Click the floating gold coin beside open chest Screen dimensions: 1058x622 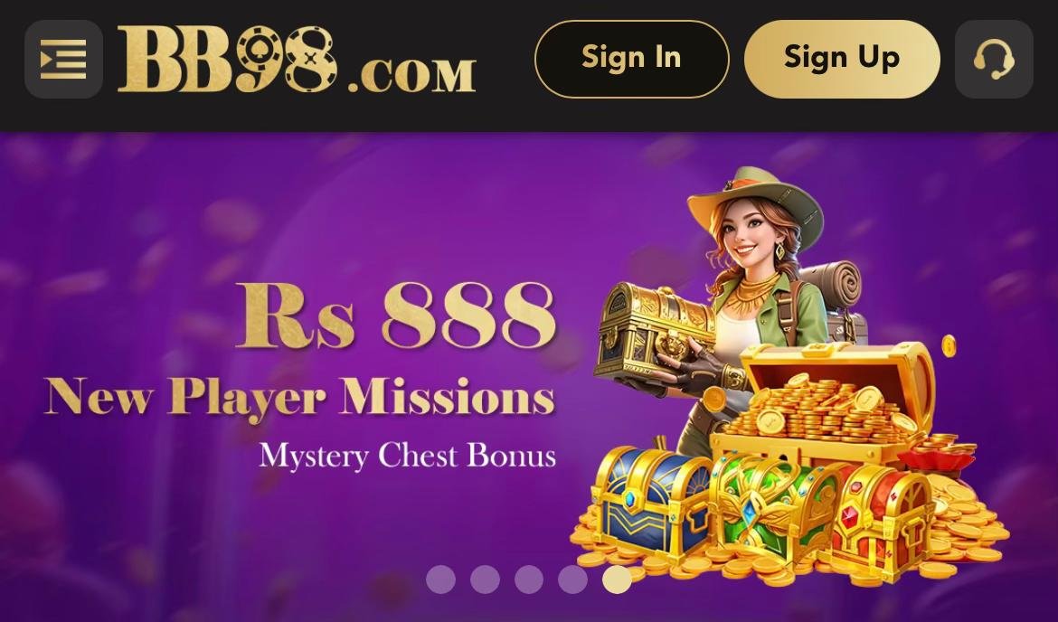pyautogui.click(x=949, y=344)
